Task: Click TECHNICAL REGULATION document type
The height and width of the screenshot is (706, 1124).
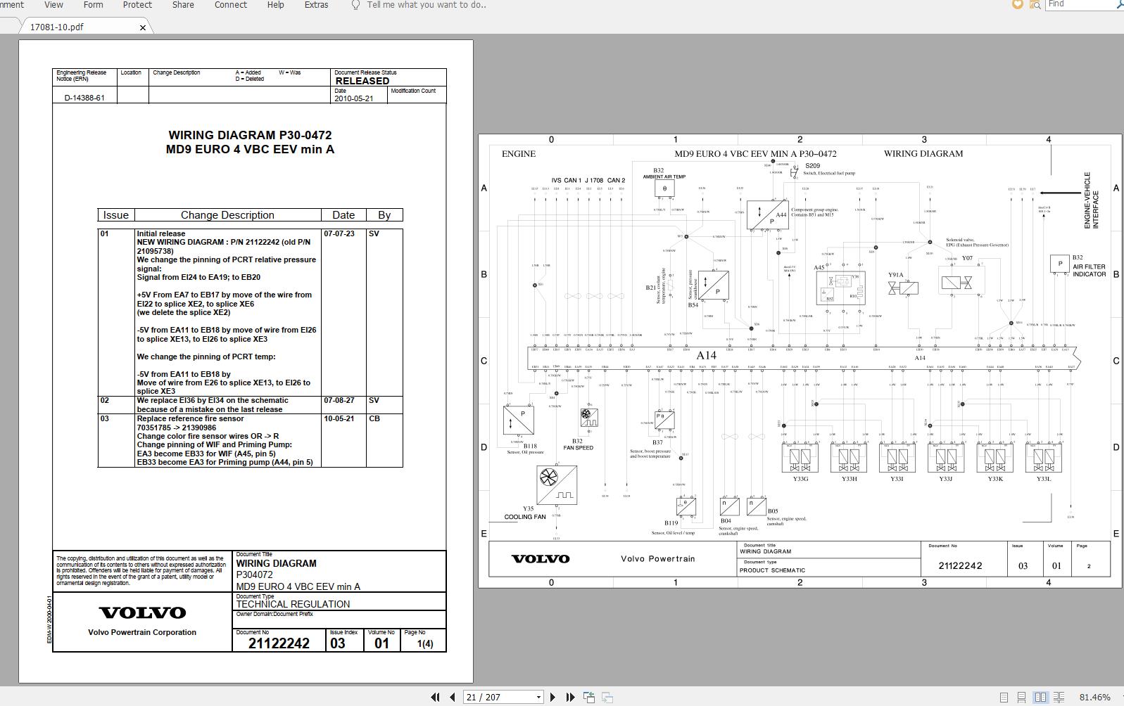Action: [293, 604]
